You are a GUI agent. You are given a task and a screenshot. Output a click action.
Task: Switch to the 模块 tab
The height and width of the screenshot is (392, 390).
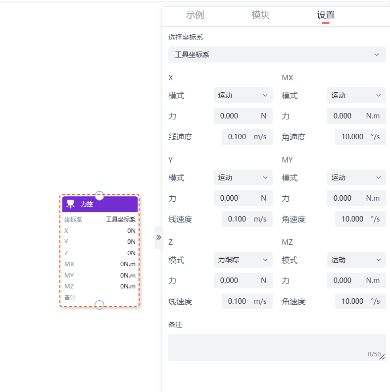(260, 15)
